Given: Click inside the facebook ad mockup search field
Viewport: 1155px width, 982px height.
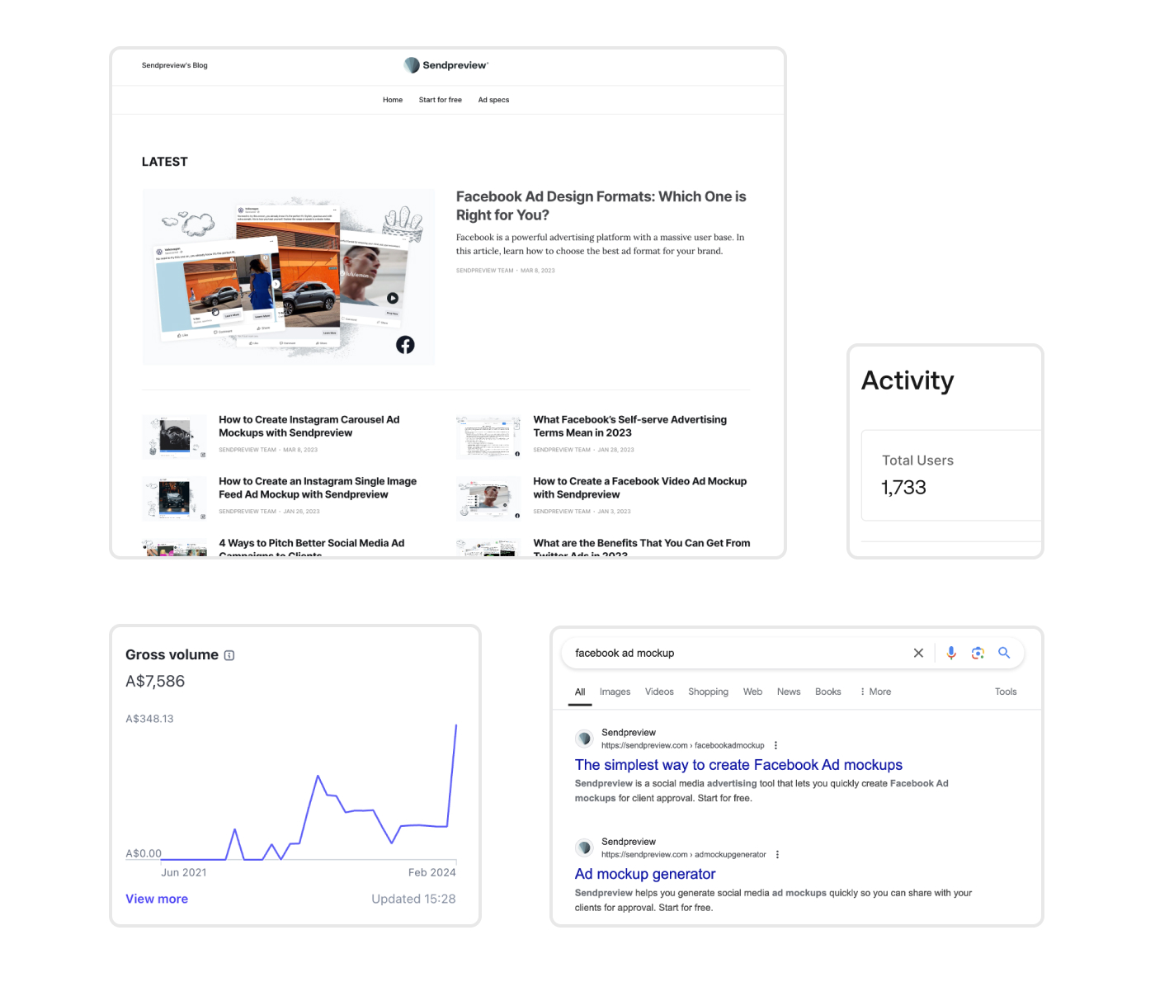Looking at the screenshot, I should (x=726, y=653).
